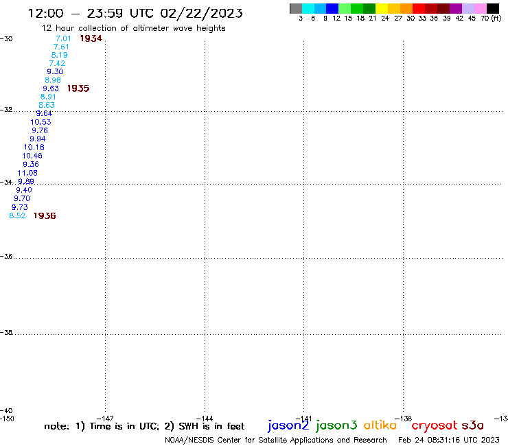Select the 8.63 wave height
The height and width of the screenshot is (446, 508).
(x=47, y=105)
